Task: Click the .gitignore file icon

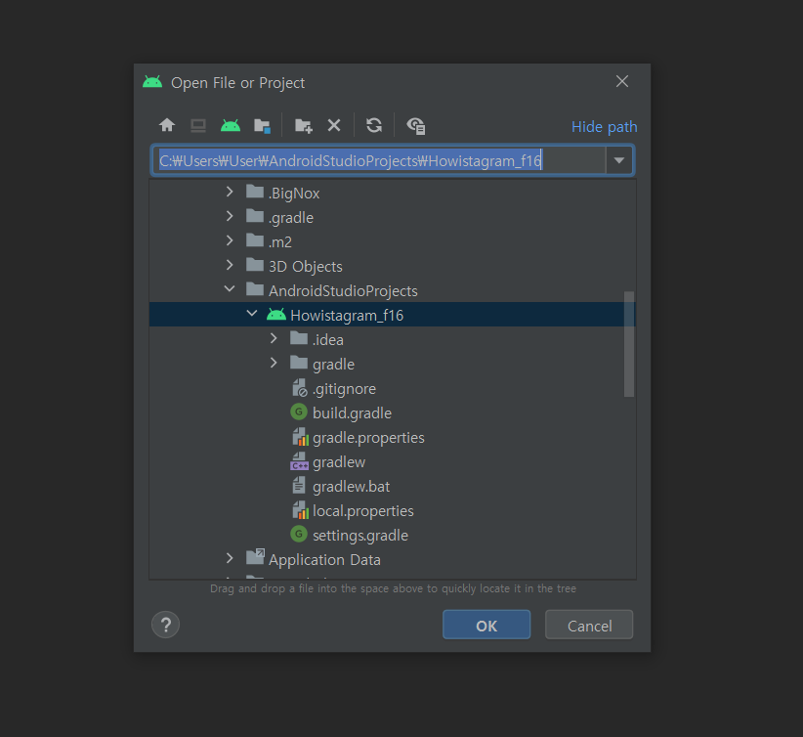Action: click(300, 388)
